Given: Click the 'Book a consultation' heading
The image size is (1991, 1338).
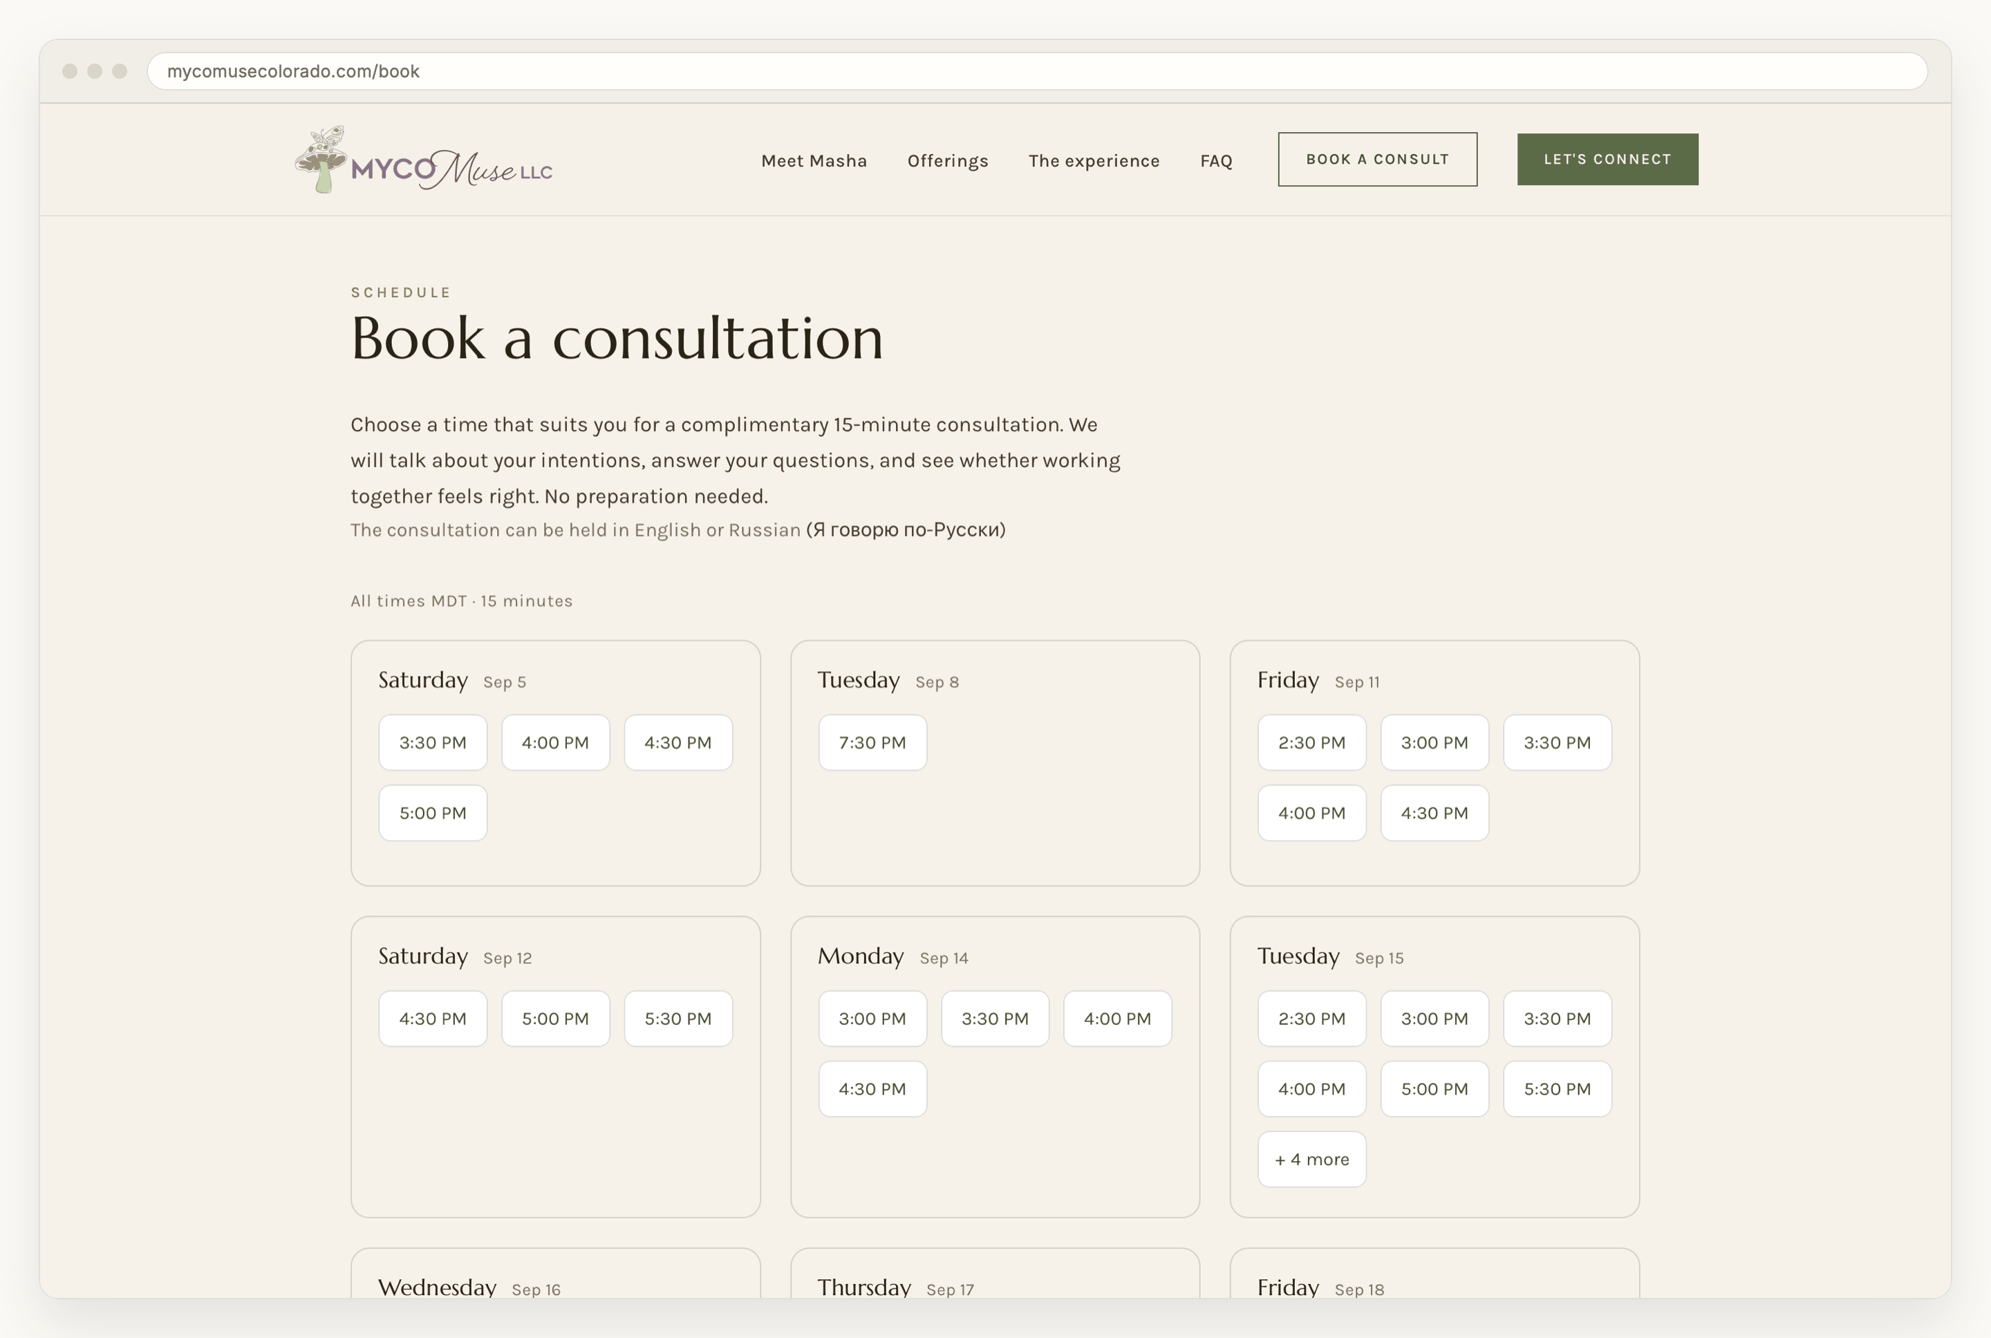Looking at the screenshot, I should (616, 337).
